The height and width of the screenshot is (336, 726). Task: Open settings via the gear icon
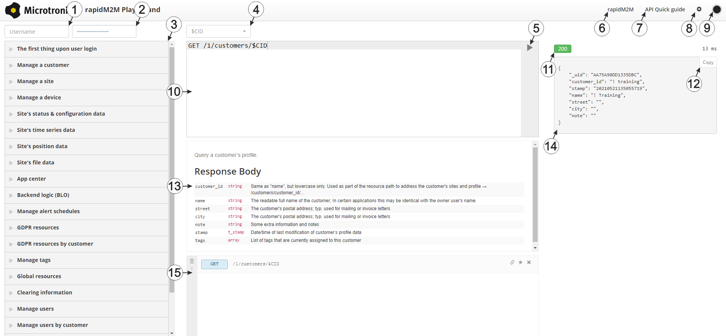[699, 9]
